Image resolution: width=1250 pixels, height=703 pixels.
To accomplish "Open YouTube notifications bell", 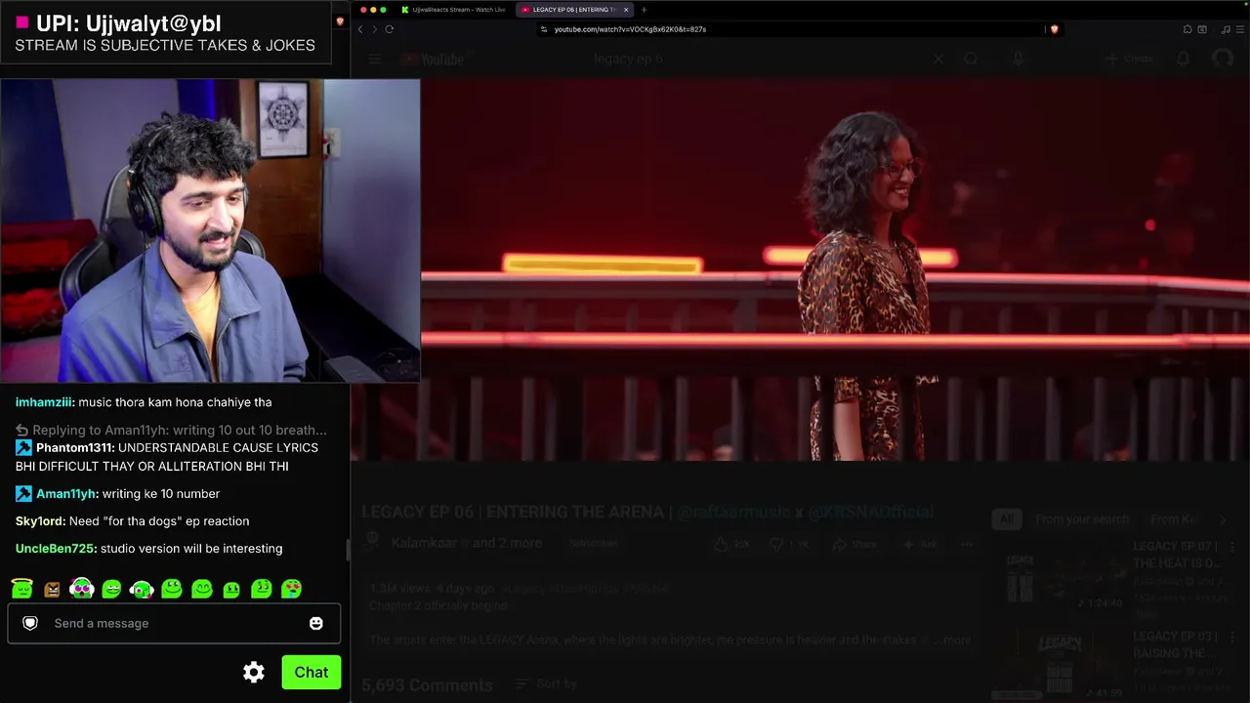I will pos(1183,60).
